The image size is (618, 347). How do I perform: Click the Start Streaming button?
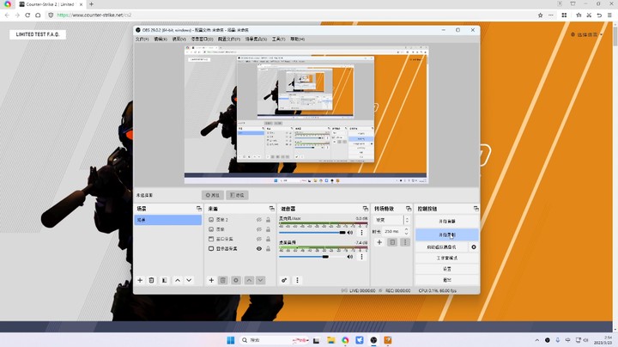coord(447,222)
